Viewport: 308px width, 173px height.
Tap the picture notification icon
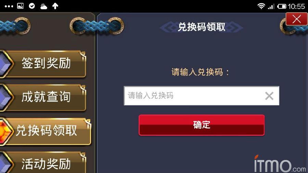21,6
